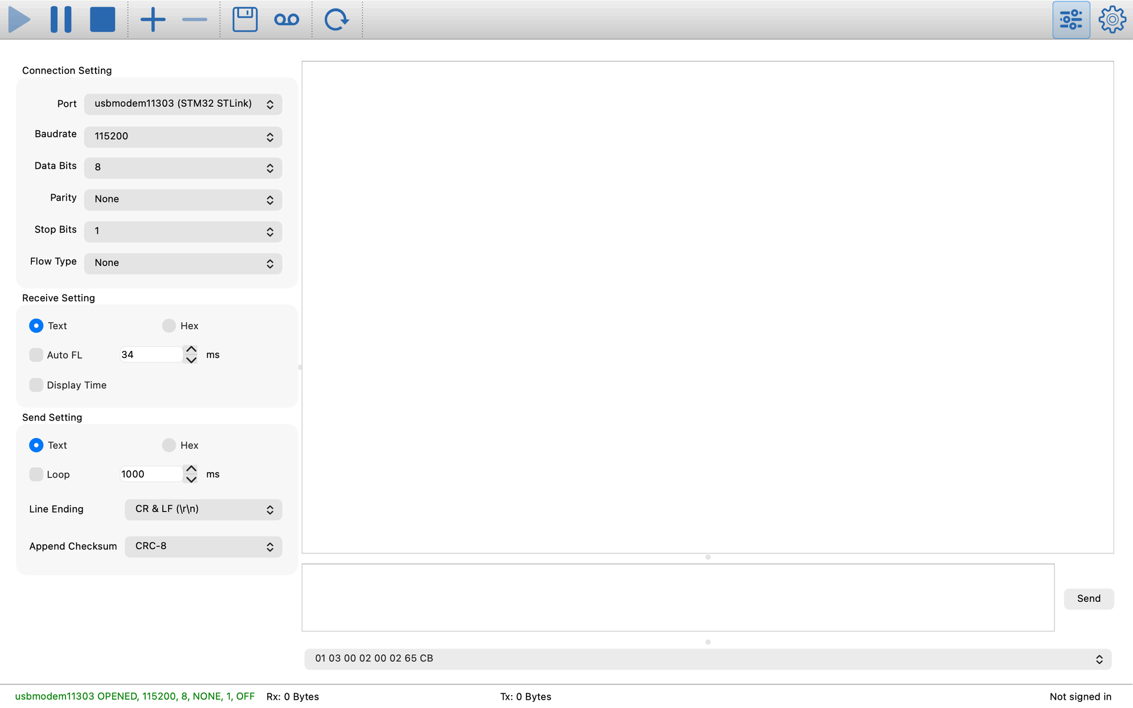Click the 'Not signed in' status text
Viewport: 1133px width, 708px height.
coord(1080,697)
